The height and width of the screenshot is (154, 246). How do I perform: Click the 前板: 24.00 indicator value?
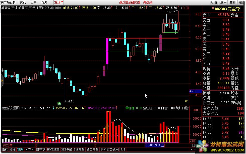tap(71, 8)
